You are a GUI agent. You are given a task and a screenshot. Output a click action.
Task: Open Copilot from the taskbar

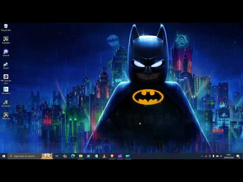point(65,156)
